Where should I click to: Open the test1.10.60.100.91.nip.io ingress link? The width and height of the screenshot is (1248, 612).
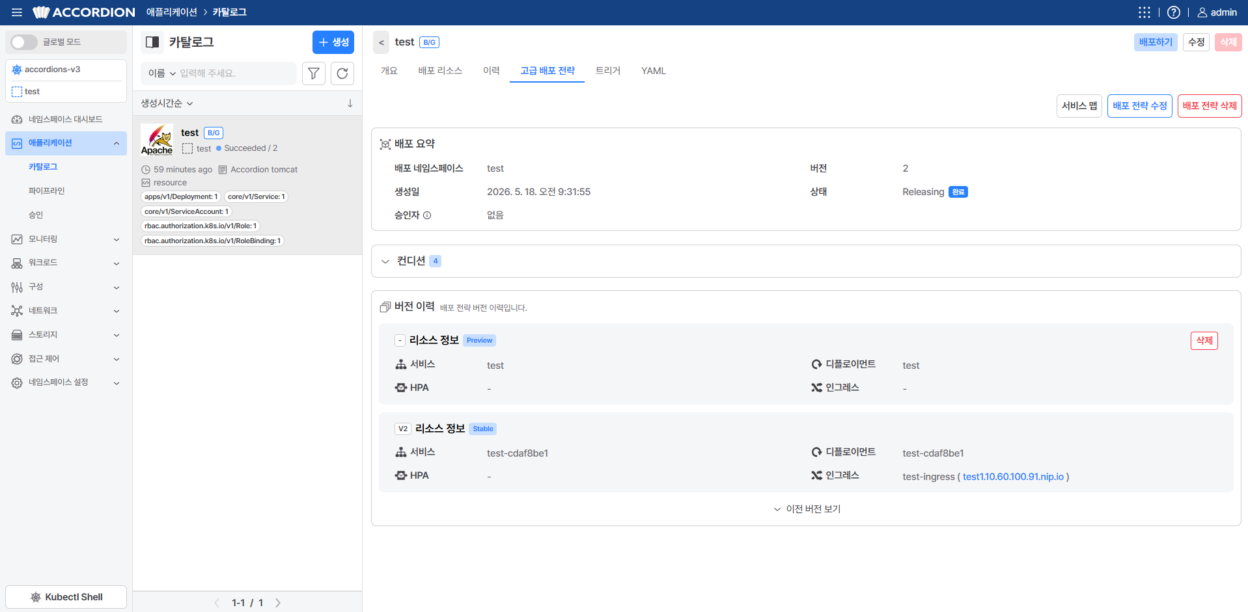pos(1013,477)
